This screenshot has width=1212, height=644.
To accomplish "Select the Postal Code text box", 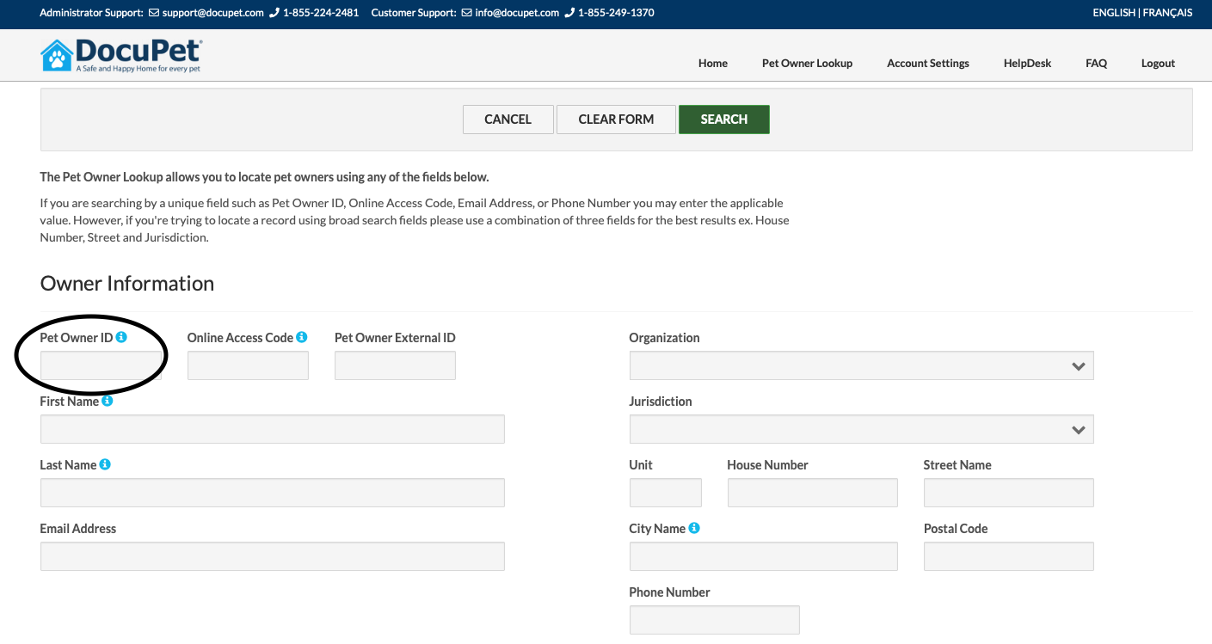I will [x=1008, y=556].
